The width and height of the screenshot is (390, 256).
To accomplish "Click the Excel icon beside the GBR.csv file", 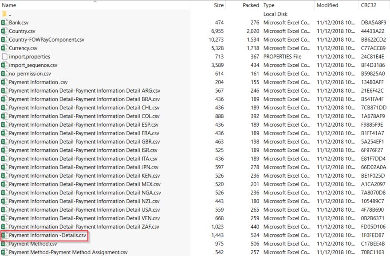I will click(x=4, y=142).
